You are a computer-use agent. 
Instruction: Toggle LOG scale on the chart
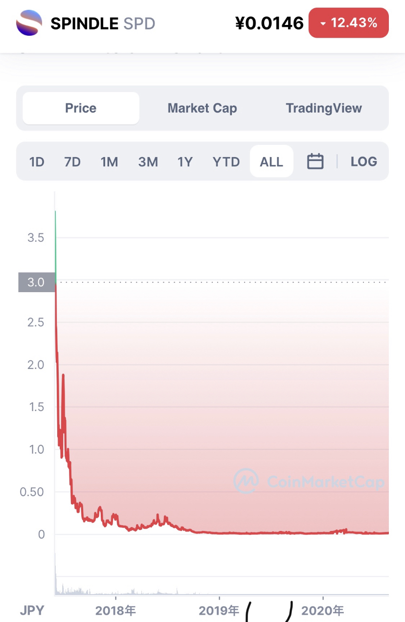[x=364, y=161]
